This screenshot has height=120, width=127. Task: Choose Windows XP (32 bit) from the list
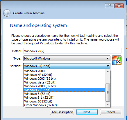[x=64, y=75]
